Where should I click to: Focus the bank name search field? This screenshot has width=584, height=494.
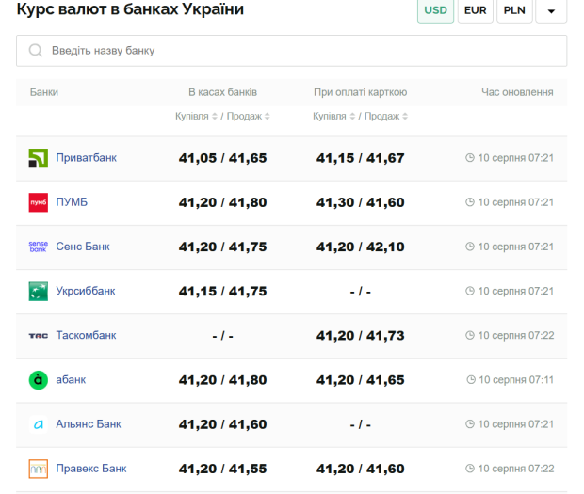[x=292, y=51]
